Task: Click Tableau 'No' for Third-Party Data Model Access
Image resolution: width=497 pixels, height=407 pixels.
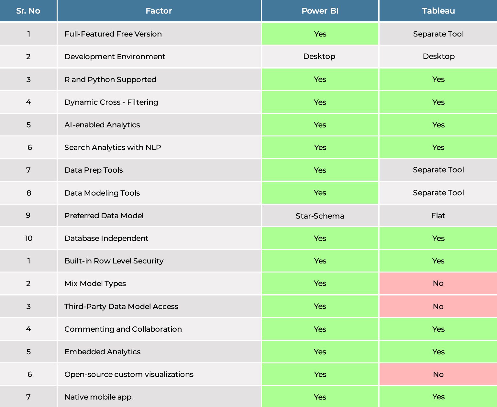Action: [438, 306]
